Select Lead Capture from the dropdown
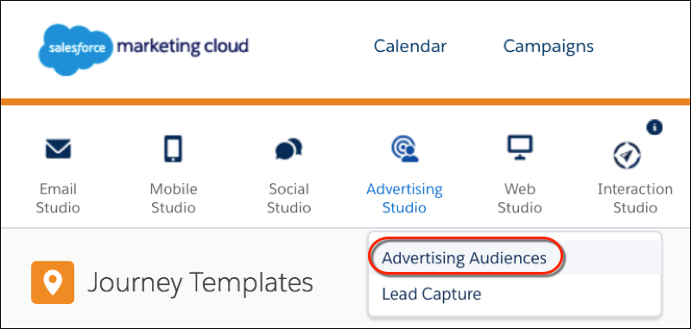Screen dimensions: 691x329 pos(514,294)
